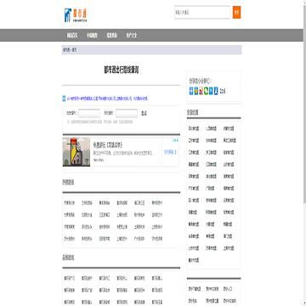This screenshot has width=306, height=306.
Task: Click the dark blue share icon sixth in row
Action: (x=216, y=91)
